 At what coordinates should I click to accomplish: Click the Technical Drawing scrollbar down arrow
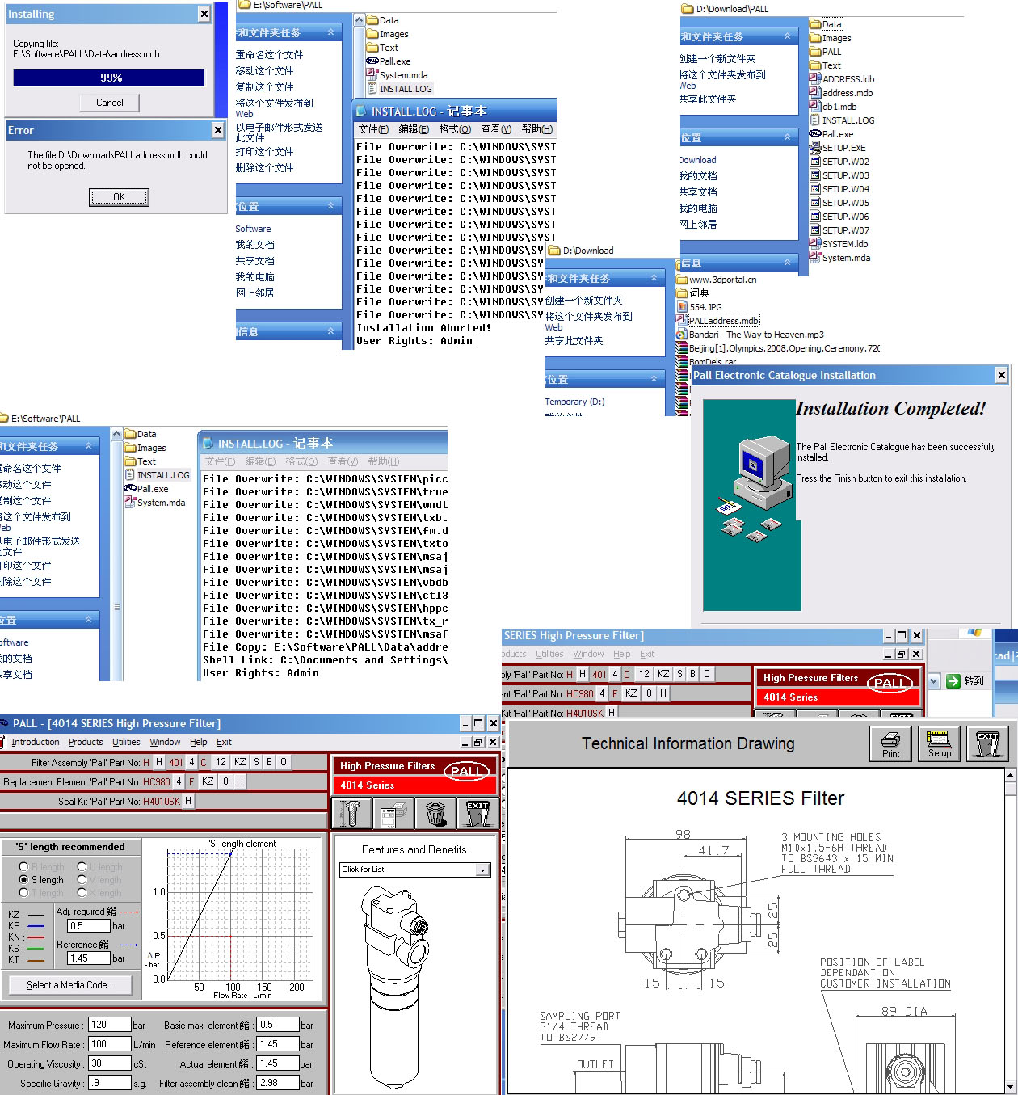(1011, 1087)
